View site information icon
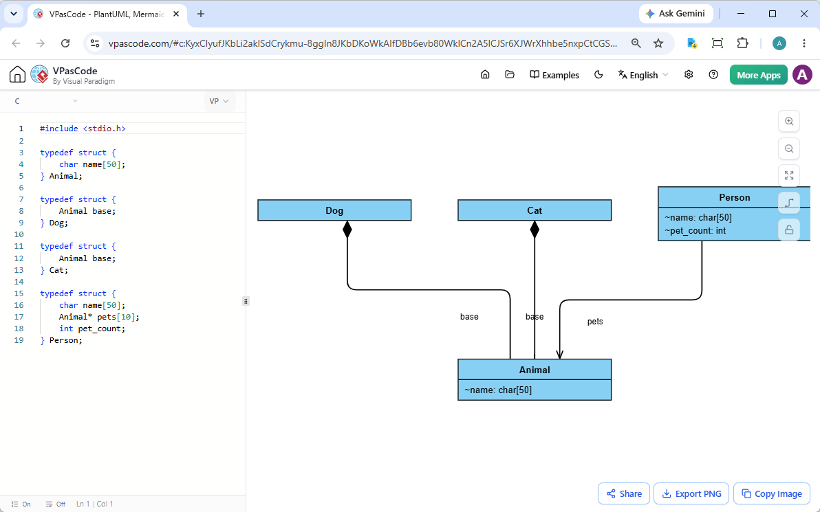 tap(95, 43)
